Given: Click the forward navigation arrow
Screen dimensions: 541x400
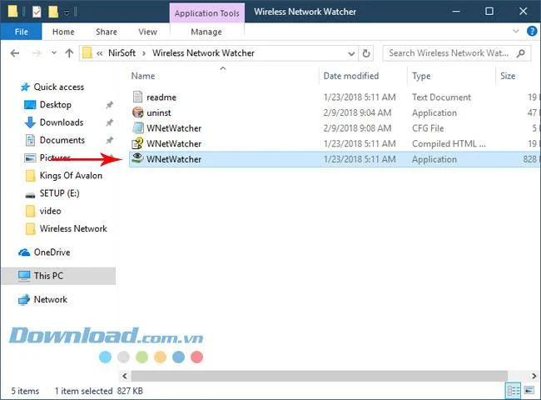Looking at the screenshot, I should (37, 53).
